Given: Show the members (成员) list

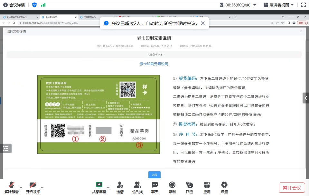Looking at the screenshot, I should click(x=138, y=185).
